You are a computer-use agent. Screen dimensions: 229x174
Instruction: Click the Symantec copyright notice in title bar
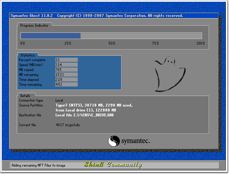click(120, 16)
